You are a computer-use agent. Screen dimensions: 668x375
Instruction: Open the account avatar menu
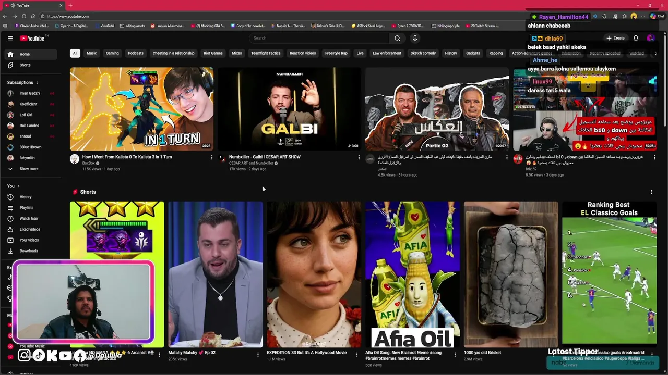coord(650,38)
